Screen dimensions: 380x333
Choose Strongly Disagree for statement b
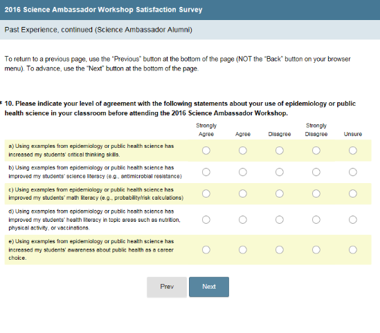click(316, 172)
